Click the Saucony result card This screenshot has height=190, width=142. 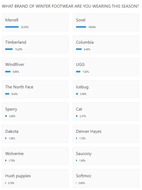point(106,156)
